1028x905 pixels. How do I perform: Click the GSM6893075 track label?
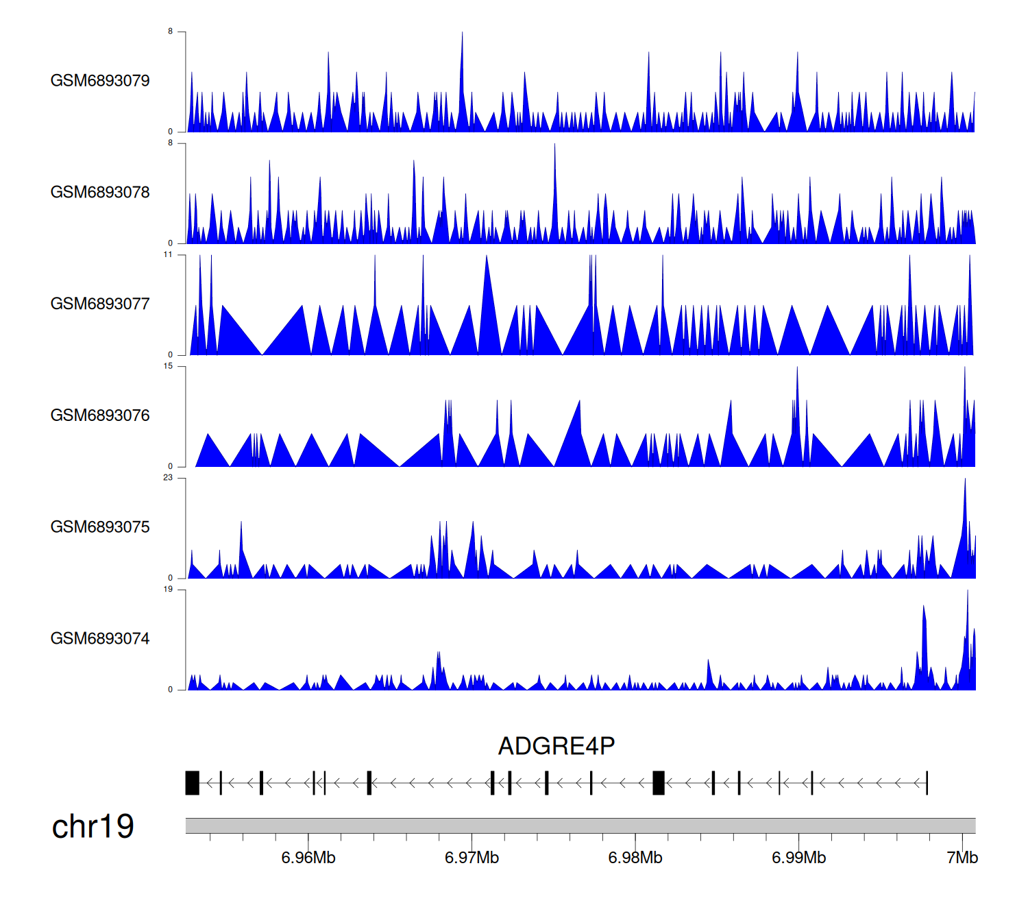100,527
